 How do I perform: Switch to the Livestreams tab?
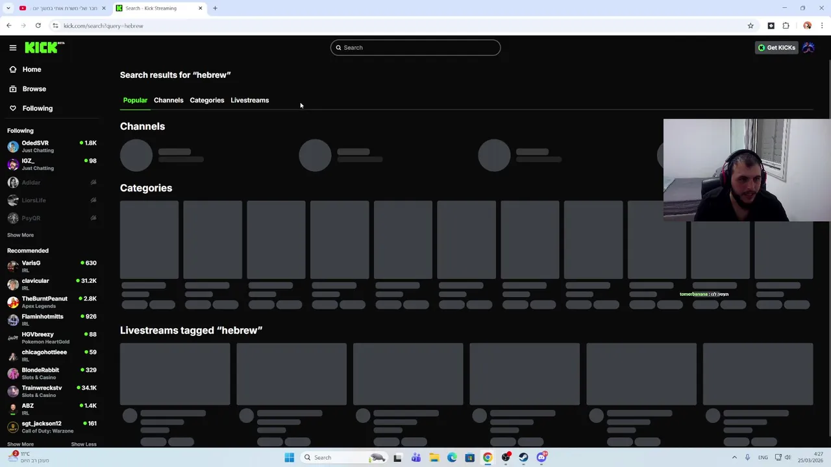(249, 100)
